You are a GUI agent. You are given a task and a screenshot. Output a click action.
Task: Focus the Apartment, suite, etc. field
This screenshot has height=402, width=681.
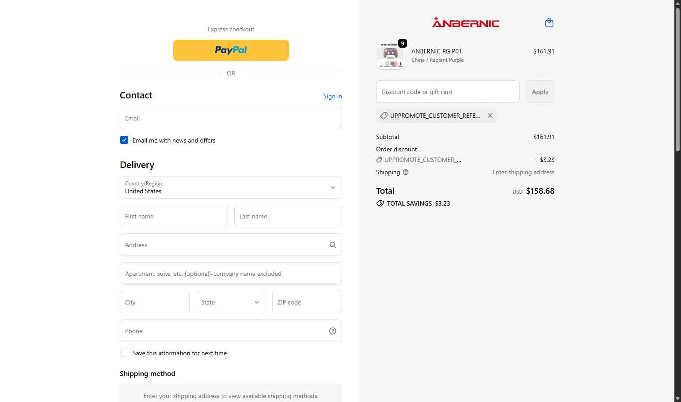231,274
